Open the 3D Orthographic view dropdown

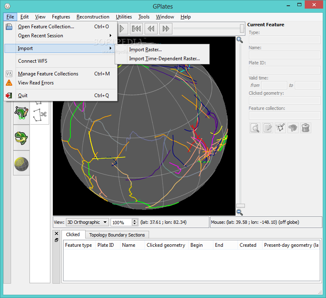coord(87,222)
